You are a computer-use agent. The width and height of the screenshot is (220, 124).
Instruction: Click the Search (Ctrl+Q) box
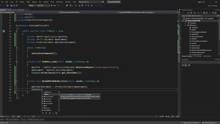tap(91, 2)
